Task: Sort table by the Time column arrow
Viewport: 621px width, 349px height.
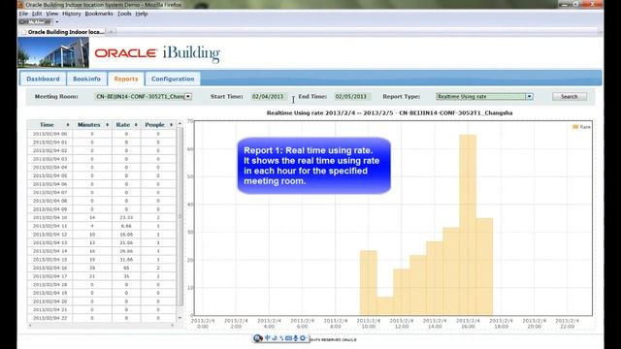Action: tap(68, 125)
